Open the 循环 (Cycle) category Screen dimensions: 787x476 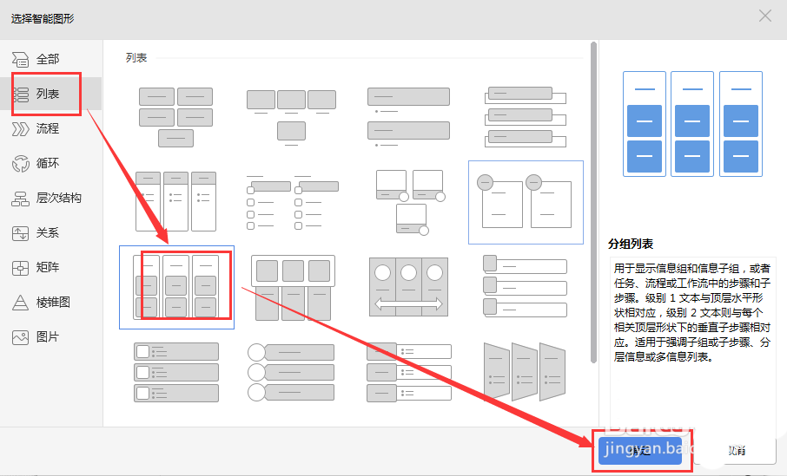point(50,163)
